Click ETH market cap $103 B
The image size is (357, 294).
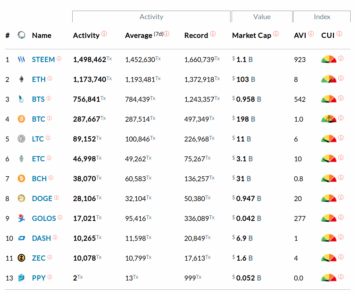(x=244, y=79)
